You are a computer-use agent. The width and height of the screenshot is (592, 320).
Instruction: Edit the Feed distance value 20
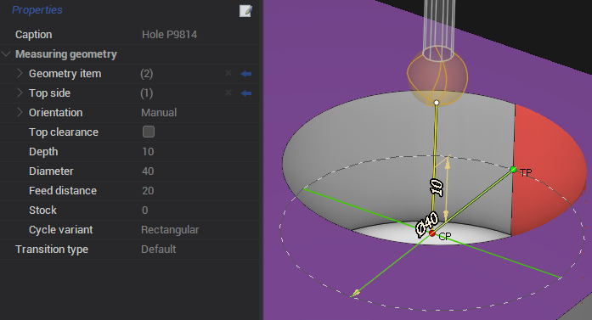[148, 191]
